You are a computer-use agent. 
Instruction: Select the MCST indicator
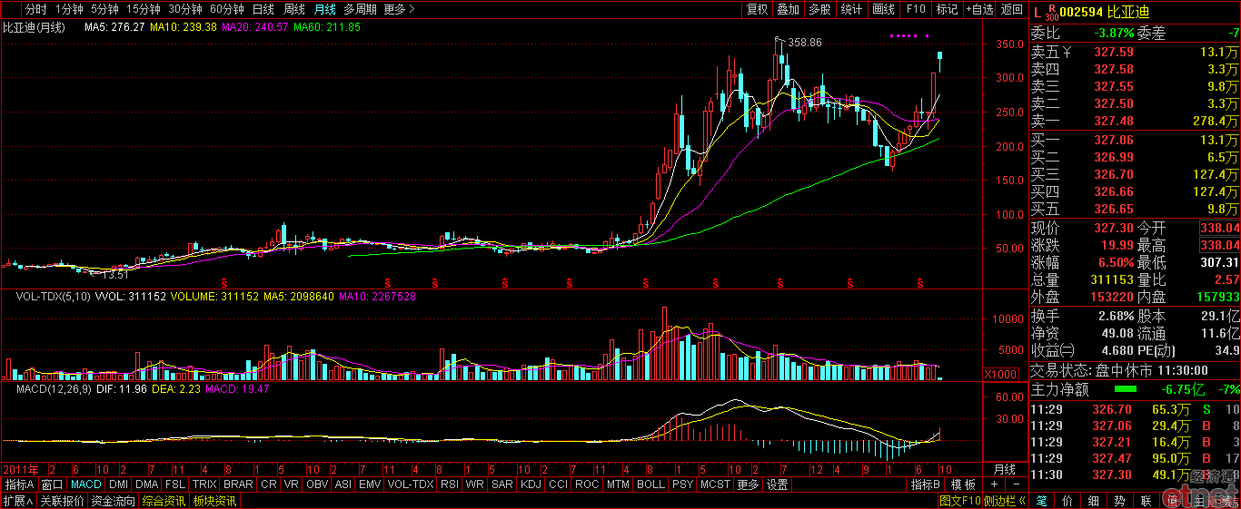(x=715, y=485)
